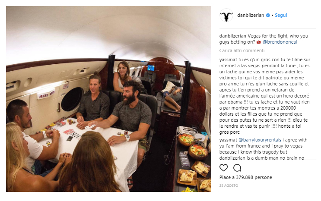Click the camera emoji in the caption
Viewport: 321px width, 201px height.
tap(258, 42)
